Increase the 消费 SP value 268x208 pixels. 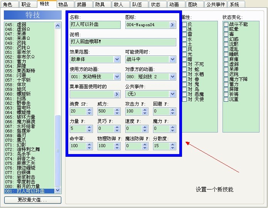point(89,110)
